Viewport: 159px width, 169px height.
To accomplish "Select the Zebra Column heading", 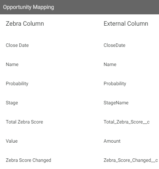I will (x=25, y=24).
